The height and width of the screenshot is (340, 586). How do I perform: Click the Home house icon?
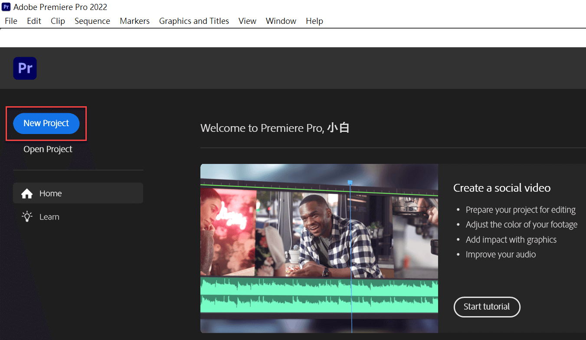tap(27, 193)
